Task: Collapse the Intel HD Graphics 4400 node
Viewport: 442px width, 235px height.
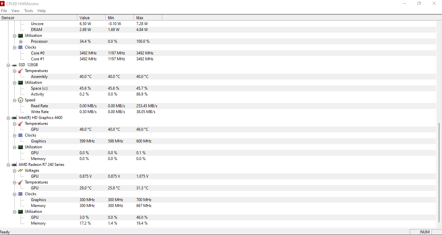Action: pos(8,118)
